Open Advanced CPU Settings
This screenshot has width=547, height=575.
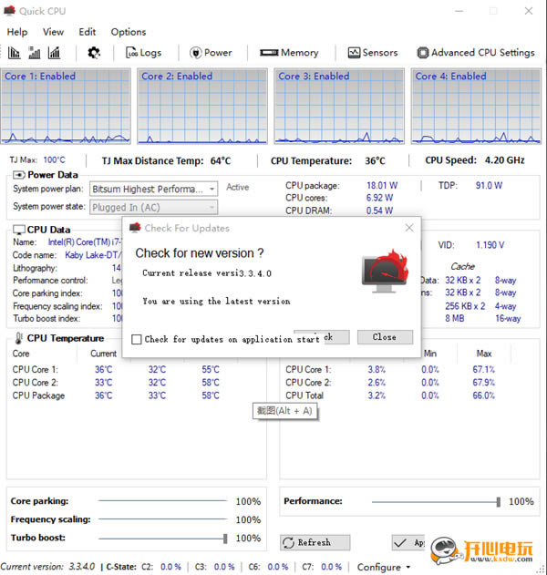[x=476, y=53]
